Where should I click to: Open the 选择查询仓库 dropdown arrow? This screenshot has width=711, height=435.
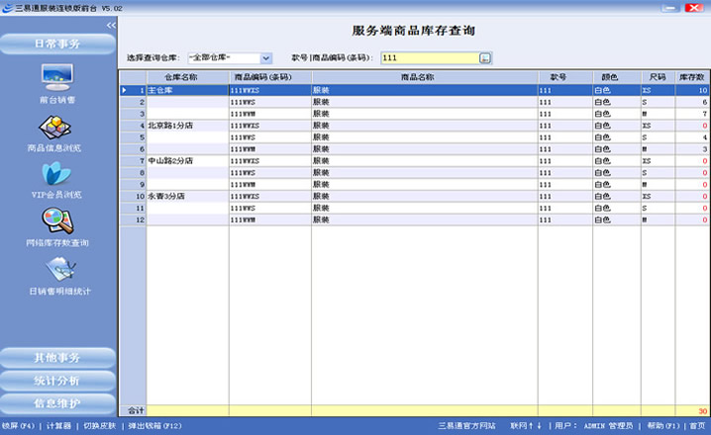[x=266, y=58]
